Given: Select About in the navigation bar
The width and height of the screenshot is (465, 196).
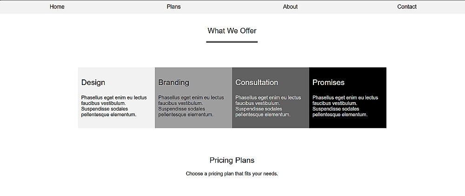Looking at the screenshot, I should coord(290,7).
